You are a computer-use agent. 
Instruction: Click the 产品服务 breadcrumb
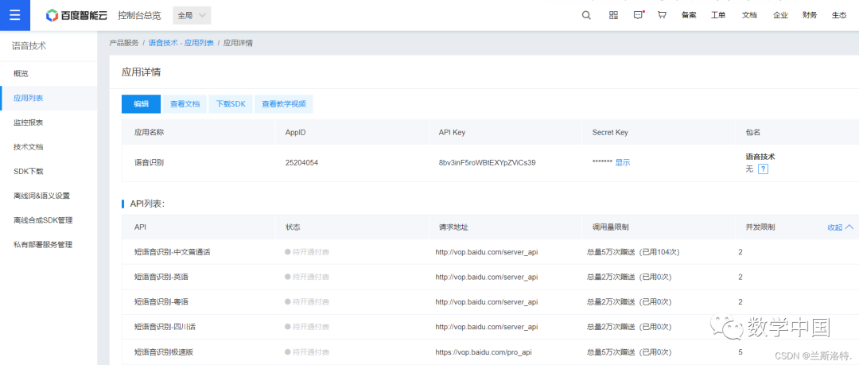coord(124,43)
